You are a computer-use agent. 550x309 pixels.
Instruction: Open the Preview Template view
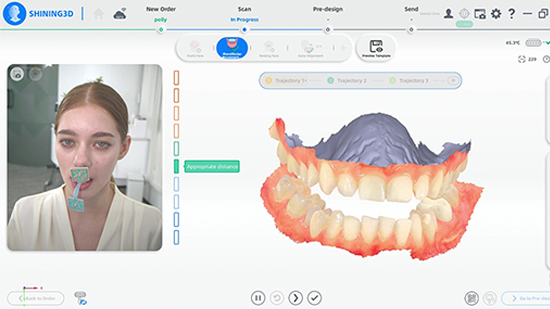click(x=376, y=49)
